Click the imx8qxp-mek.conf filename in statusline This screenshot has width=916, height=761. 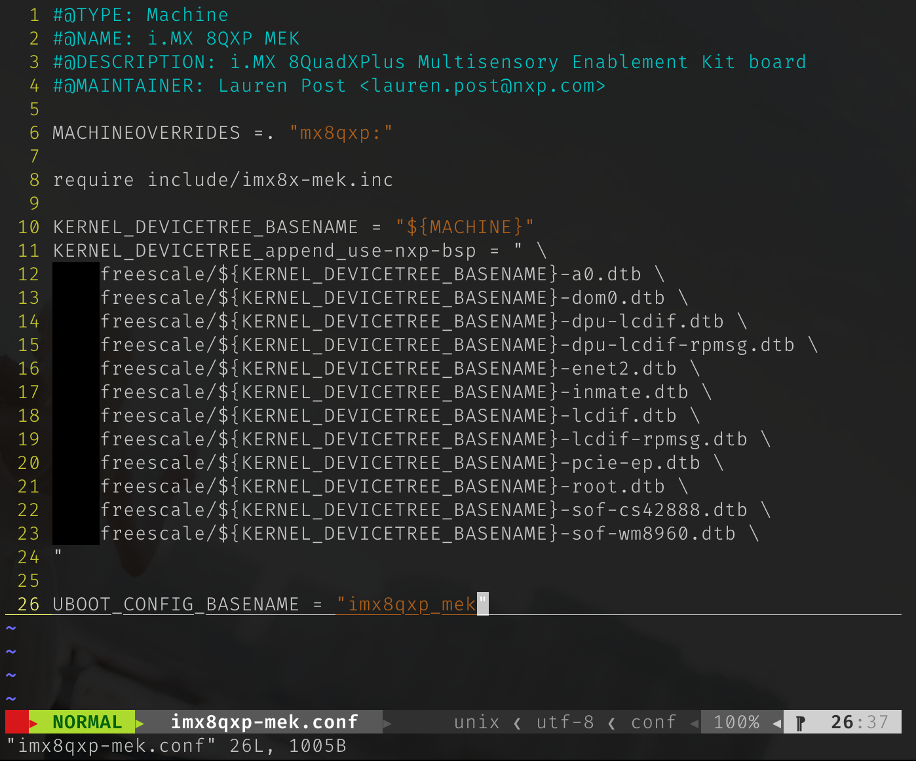coord(264,722)
